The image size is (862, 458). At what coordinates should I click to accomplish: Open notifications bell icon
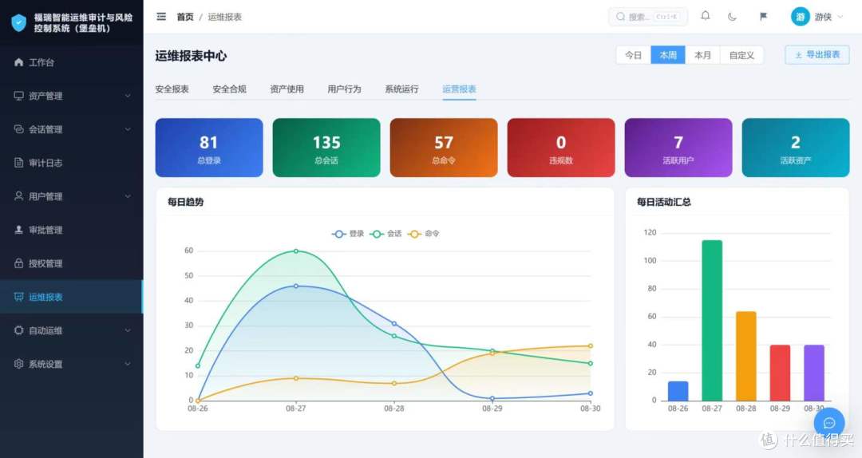[x=706, y=16]
